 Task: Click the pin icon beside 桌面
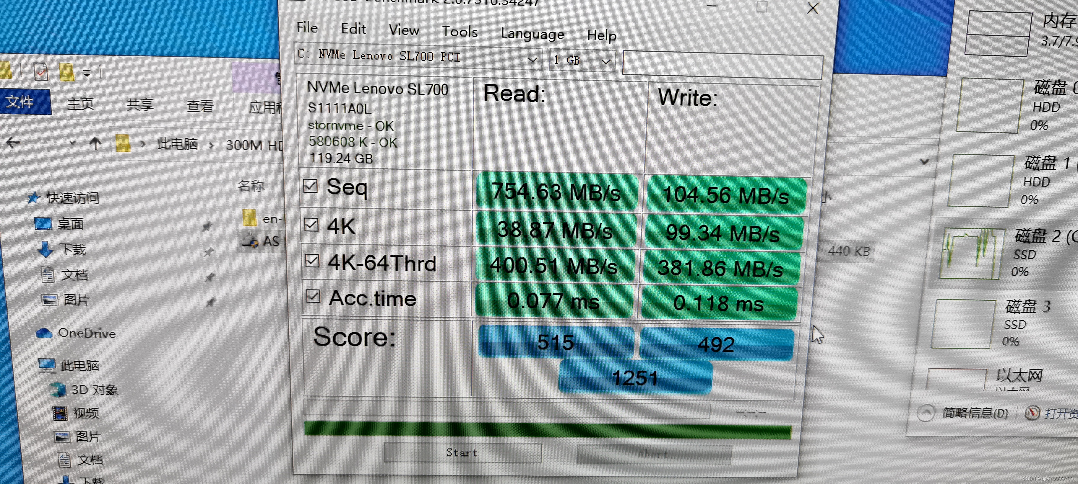(207, 227)
